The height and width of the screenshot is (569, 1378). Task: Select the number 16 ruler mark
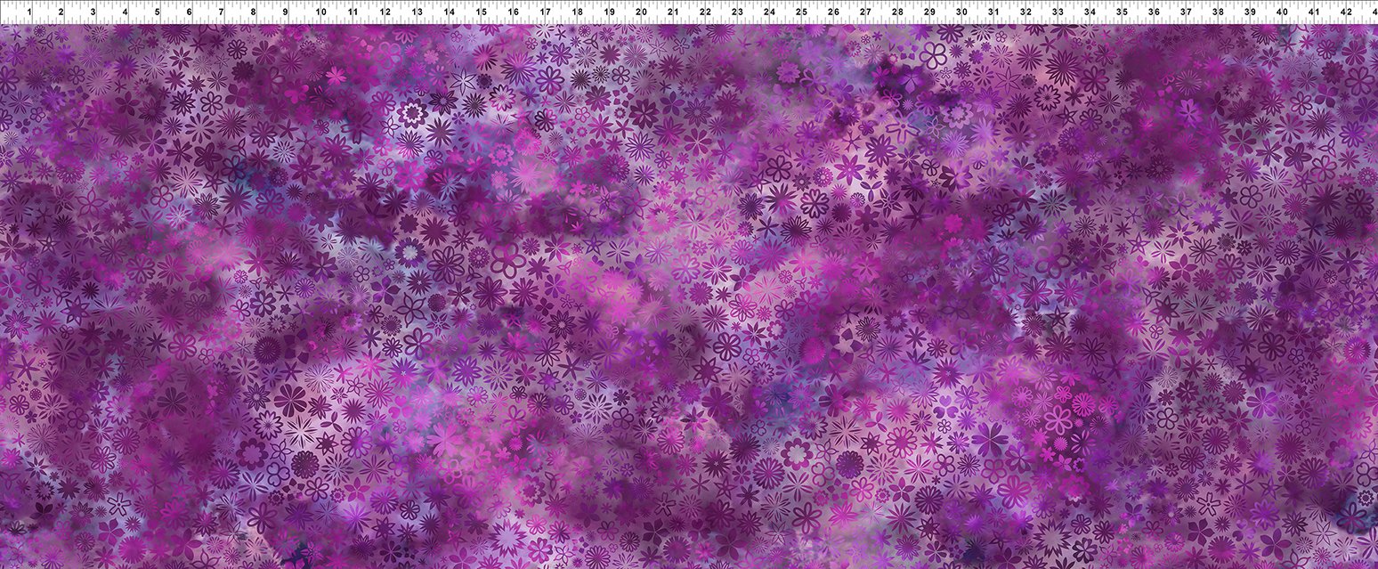pos(513,12)
